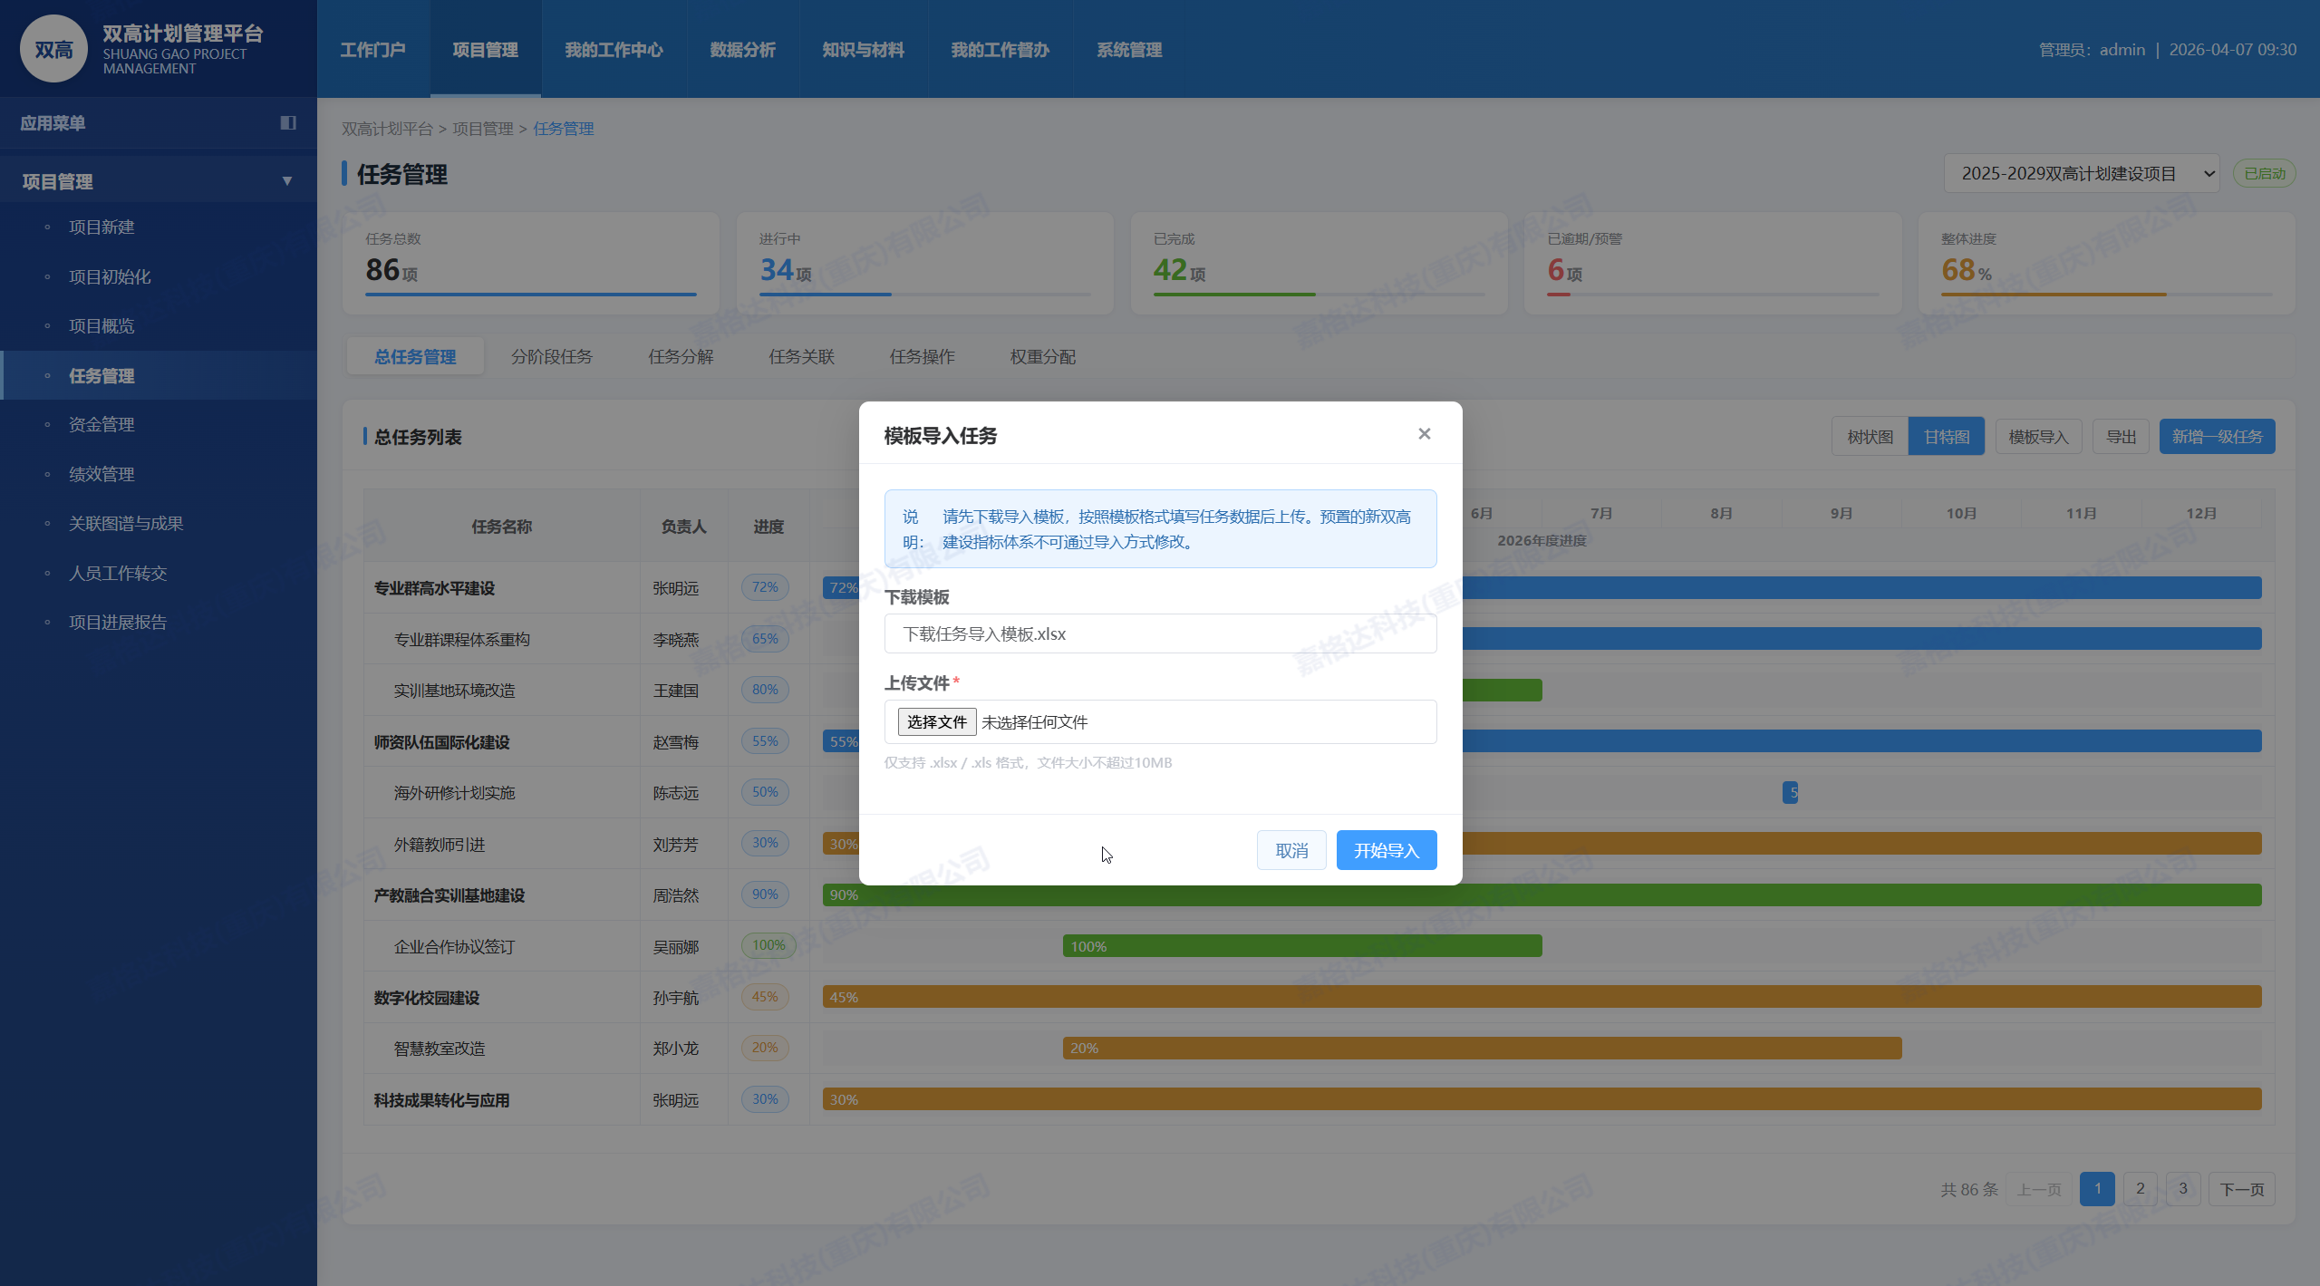Cancel the import with 取消
The height and width of the screenshot is (1286, 2320).
tap(1290, 850)
